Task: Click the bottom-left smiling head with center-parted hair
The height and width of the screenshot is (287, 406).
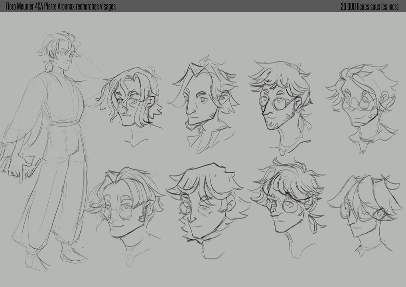Action: coord(126,207)
